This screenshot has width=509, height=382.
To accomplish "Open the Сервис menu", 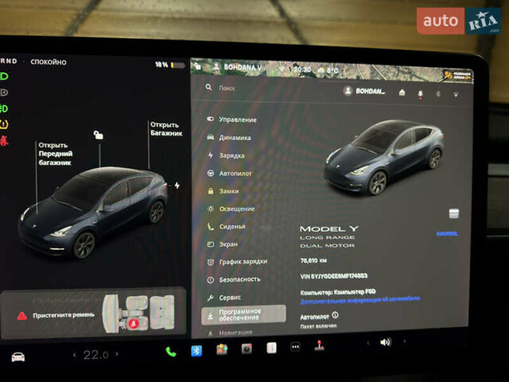I will (224, 297).
